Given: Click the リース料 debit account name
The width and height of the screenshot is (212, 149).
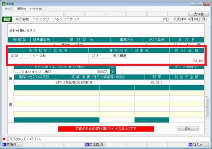Looking at the screenshot, I should [x=39, y=56].
